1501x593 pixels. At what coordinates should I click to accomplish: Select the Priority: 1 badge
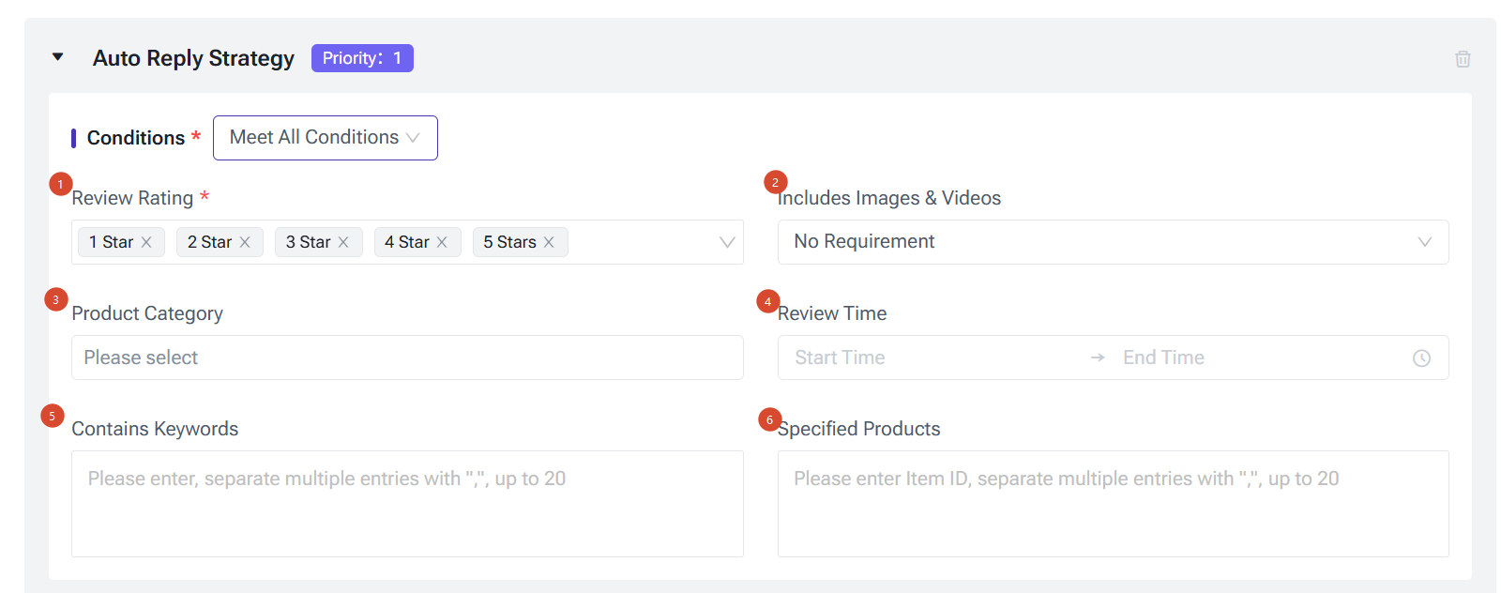coord(362,58)
